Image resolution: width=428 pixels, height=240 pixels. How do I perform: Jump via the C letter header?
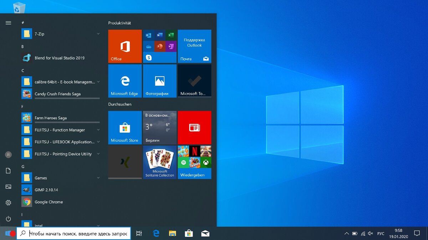[x=22, y=70]
